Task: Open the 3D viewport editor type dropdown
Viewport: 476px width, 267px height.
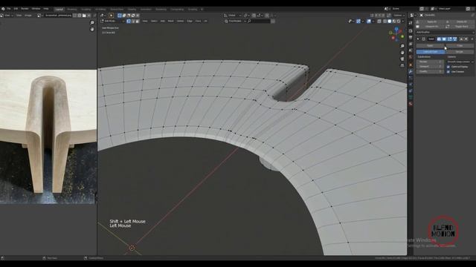Action: tap(103, 16)
